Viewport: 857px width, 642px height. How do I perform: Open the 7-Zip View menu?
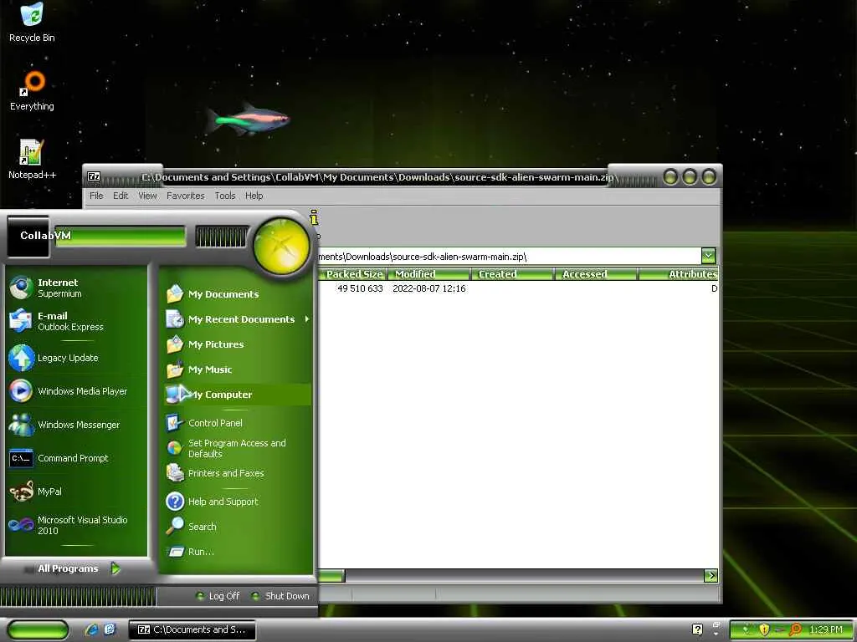click(x=147, y=196)
